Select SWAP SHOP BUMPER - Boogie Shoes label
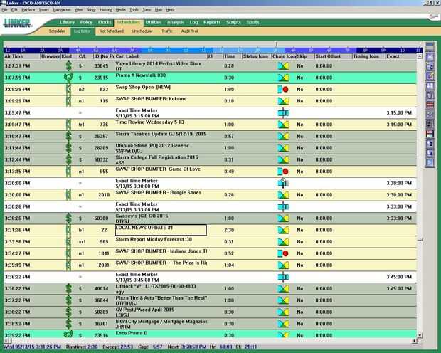The image size is (441, 353). (x=159, y=193)
